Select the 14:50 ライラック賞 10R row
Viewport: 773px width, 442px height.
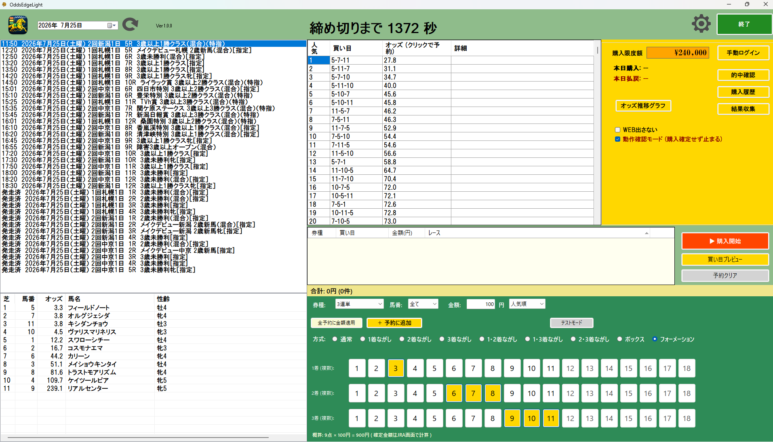click(153, 82)
